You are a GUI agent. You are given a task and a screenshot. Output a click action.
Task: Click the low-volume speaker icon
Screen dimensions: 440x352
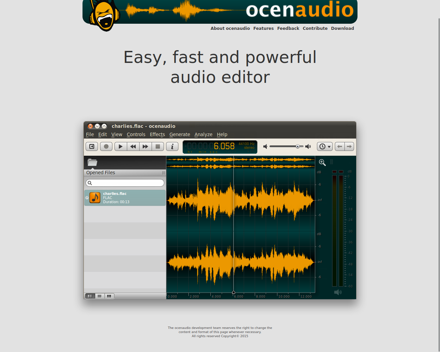coord(265,146)
